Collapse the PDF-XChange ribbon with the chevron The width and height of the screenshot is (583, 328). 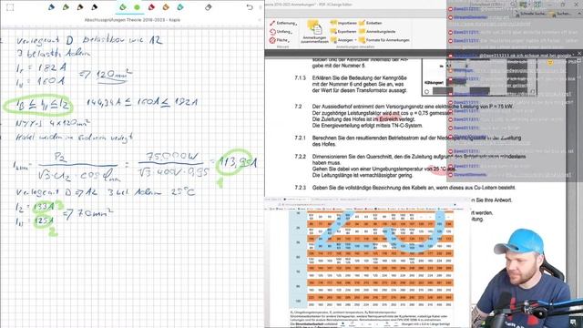579,14
